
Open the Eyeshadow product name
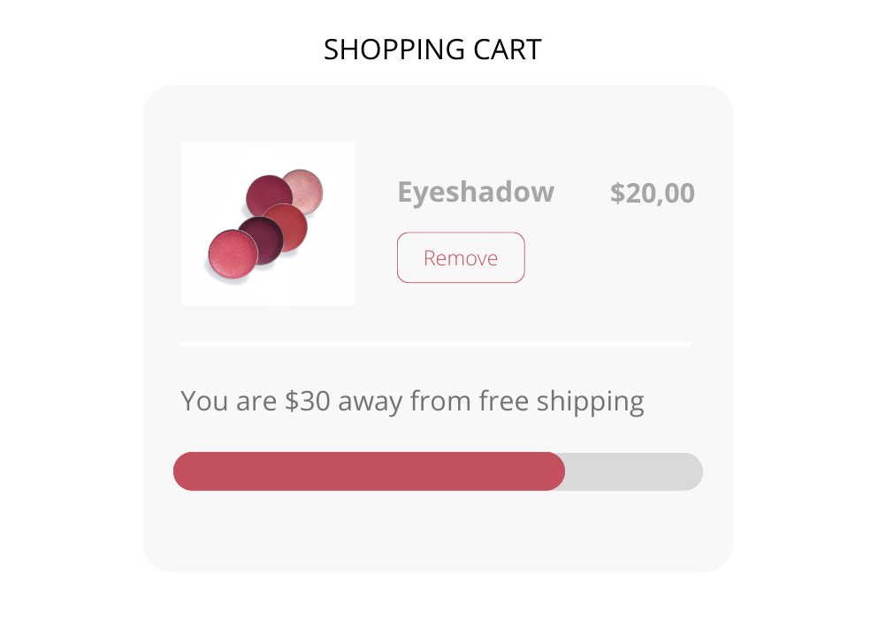click(x=476, y=192)
